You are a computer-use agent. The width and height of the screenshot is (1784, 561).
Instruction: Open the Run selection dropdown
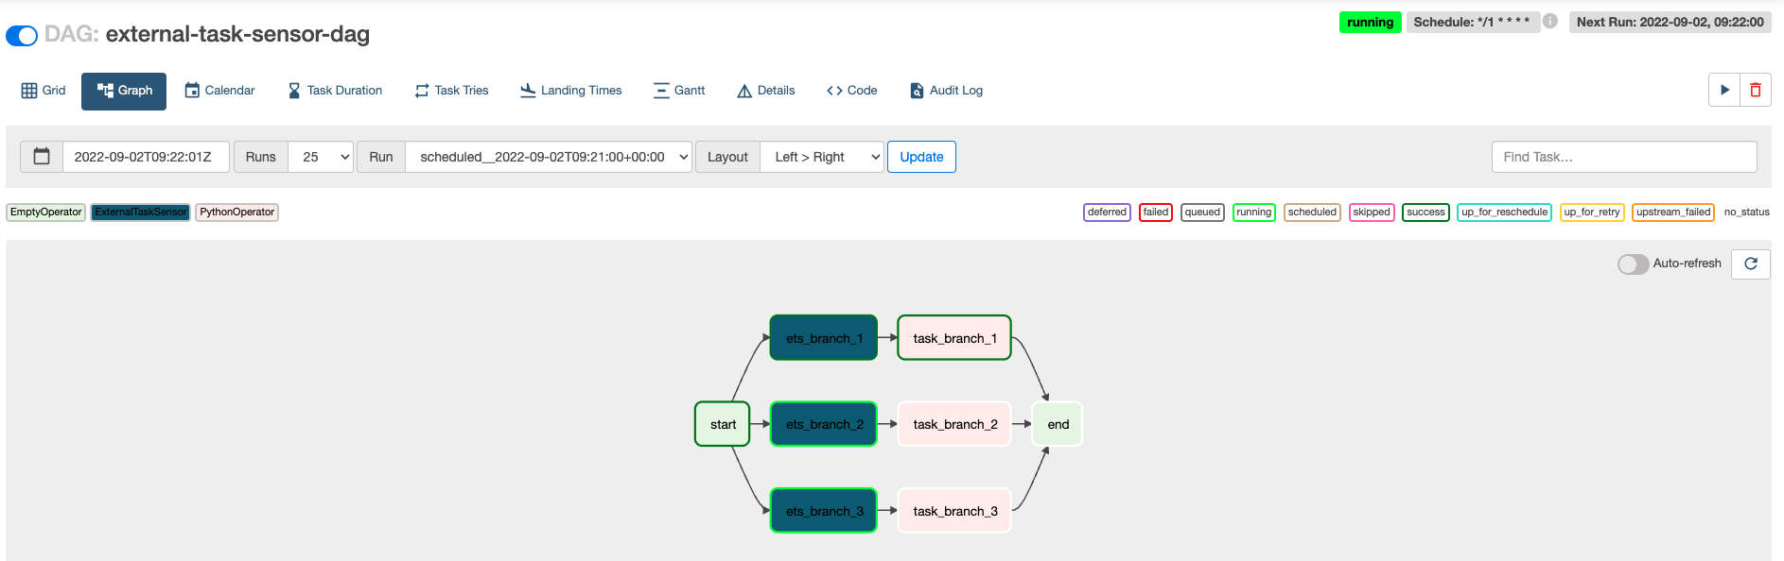[x=549, y=157]
